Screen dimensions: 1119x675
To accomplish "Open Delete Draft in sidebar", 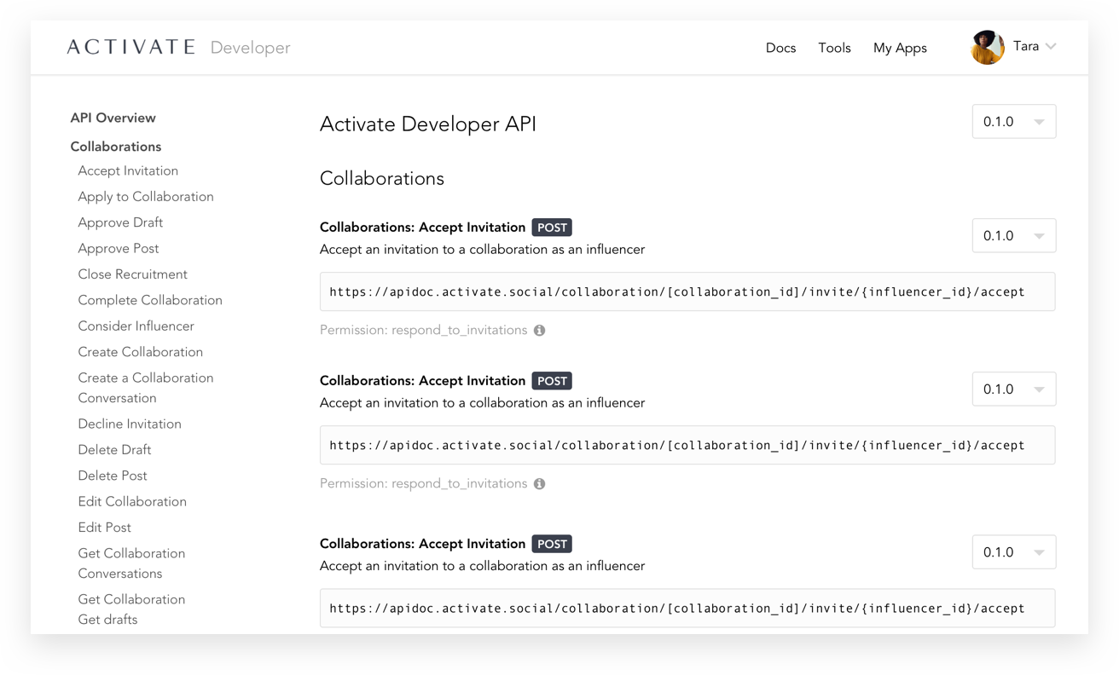I will [x=114, y=450].
